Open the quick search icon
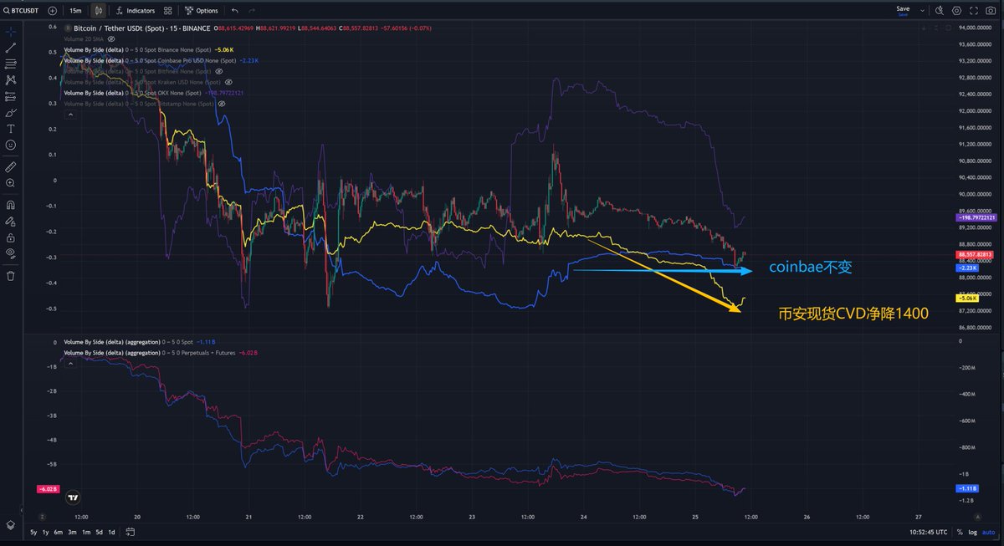 click(x=938, y=11)
